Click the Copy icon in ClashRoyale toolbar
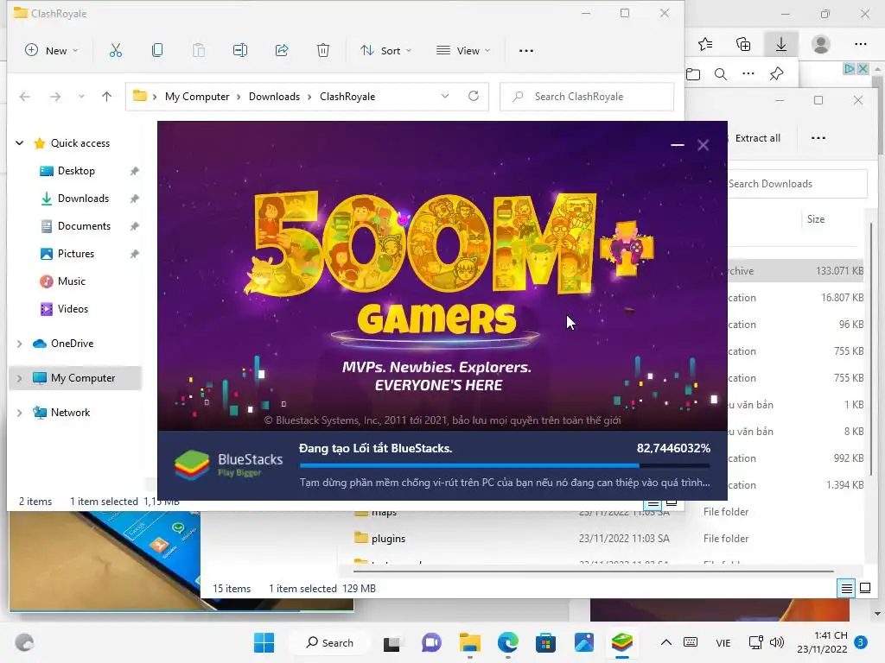Viewport: 885px width, 663px height. click(157, 51)
